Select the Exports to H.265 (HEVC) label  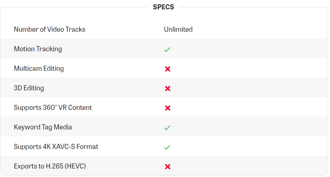(x=50, y=166)
